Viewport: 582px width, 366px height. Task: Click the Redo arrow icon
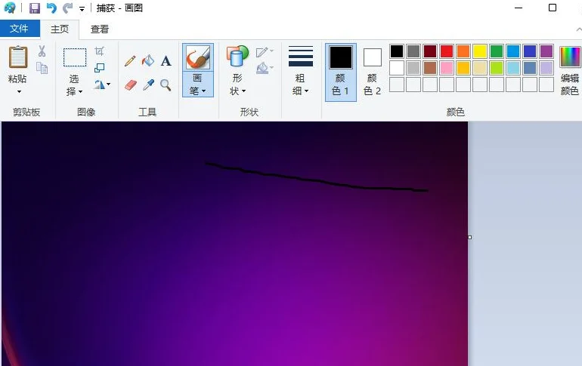click(x=67, y=8)
